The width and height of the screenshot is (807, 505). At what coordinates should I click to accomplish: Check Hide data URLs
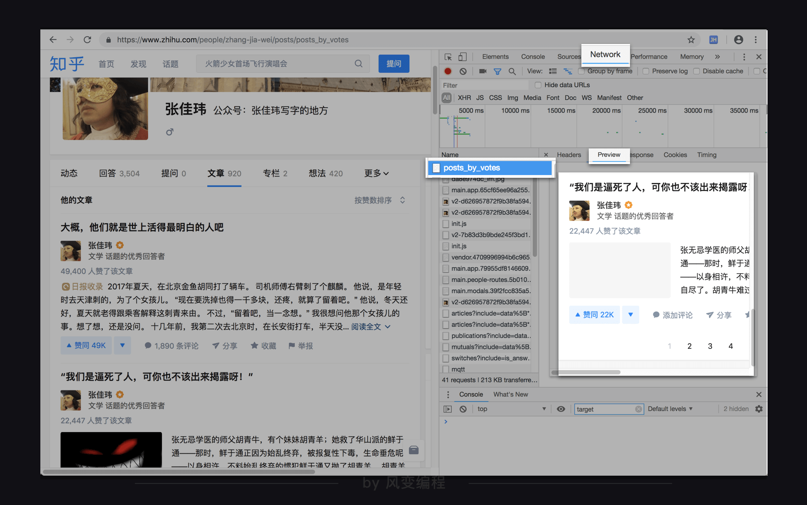point(537,85)
